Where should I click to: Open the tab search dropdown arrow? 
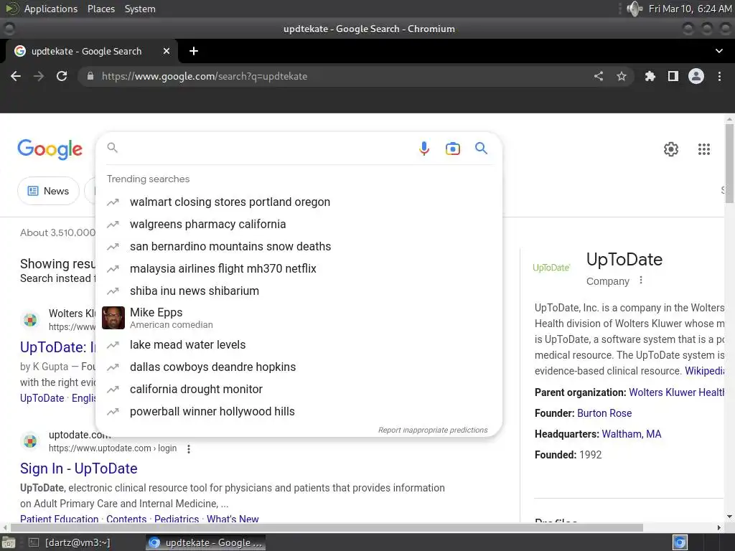[x=719, y=51]
